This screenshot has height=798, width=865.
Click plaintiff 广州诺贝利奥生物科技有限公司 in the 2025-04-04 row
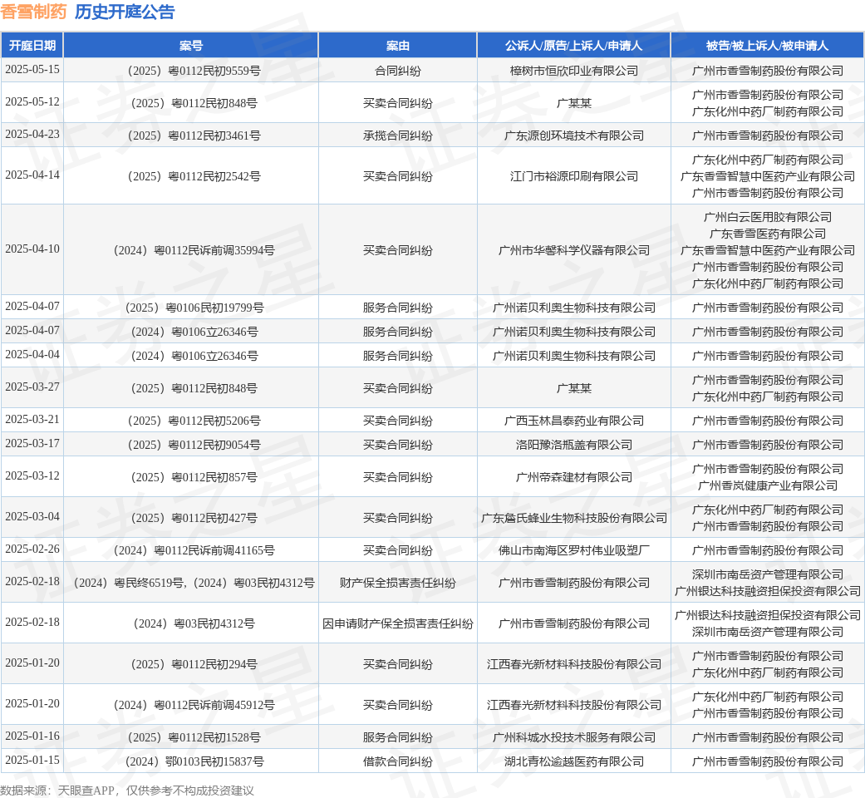(573, 356)
